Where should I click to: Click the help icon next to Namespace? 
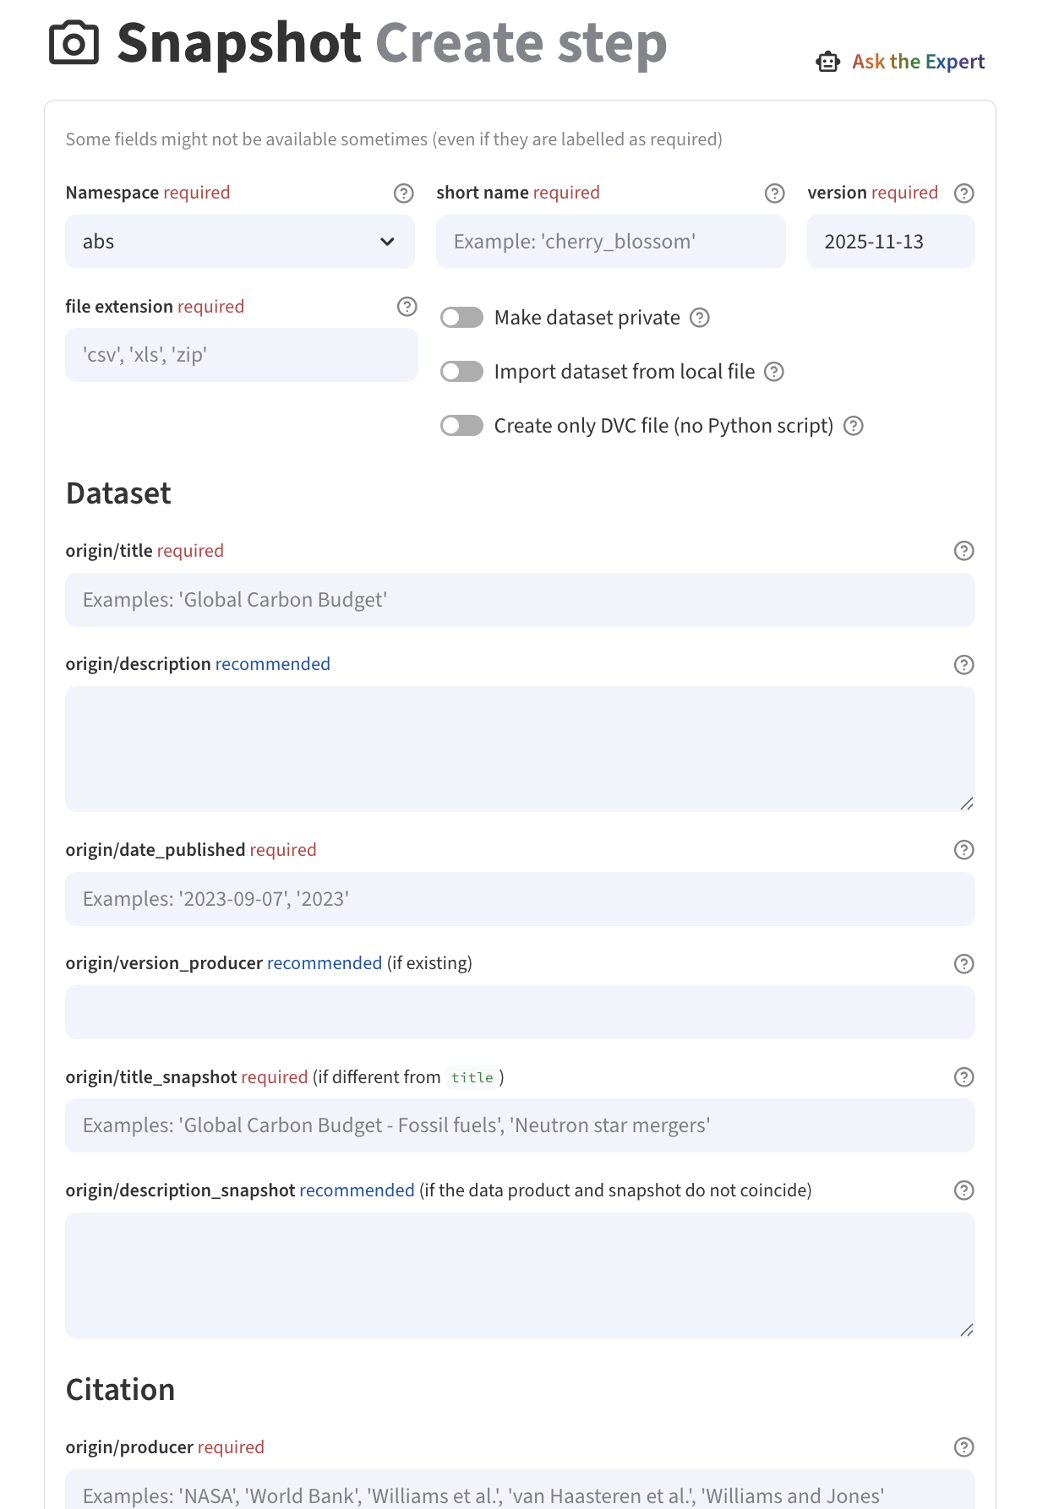(404, 193)
